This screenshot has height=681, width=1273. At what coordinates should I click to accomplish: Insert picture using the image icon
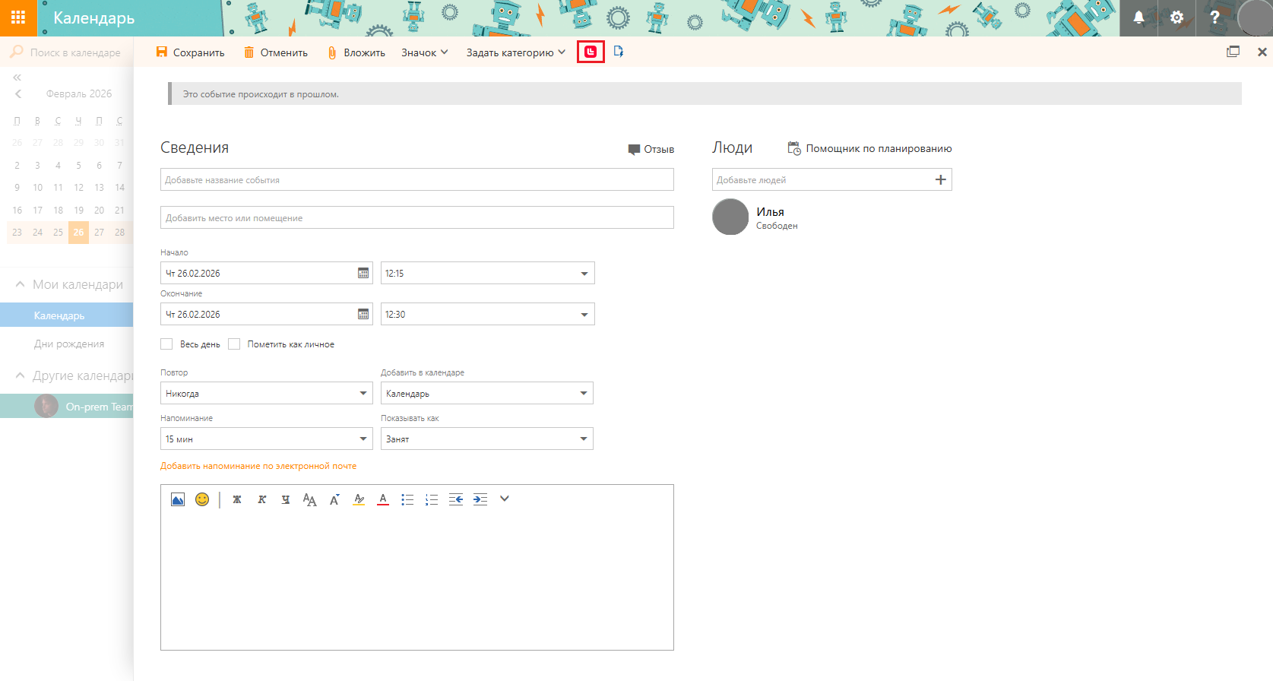[x=178, y=499]
